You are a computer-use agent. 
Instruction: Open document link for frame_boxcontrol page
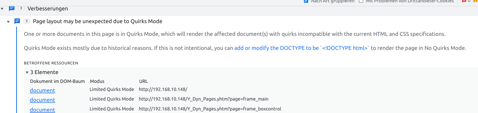(x=42, y=110)
